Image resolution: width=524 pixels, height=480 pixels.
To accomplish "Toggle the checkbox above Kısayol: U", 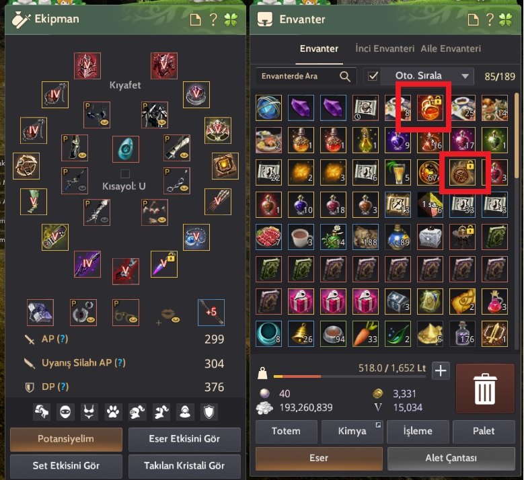I will (x=125, y=173).
